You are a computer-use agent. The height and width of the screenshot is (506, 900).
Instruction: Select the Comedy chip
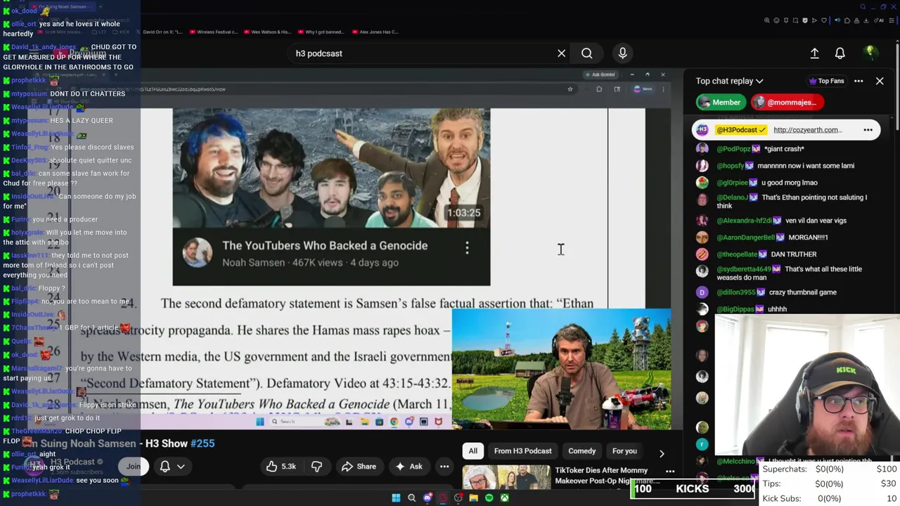582,451
